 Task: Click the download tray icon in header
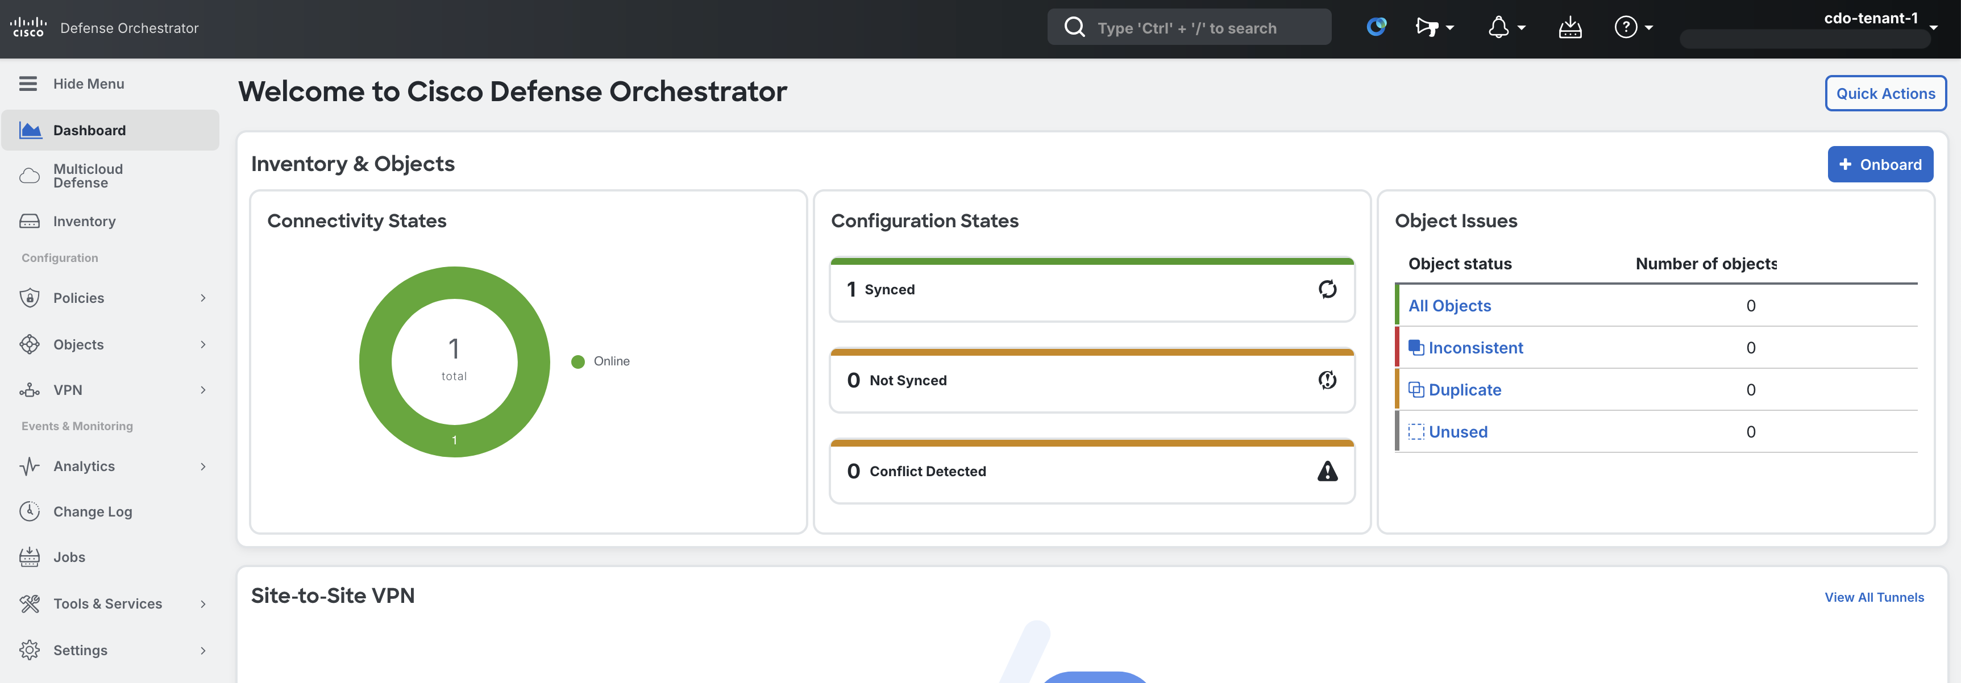(1570, 27)
